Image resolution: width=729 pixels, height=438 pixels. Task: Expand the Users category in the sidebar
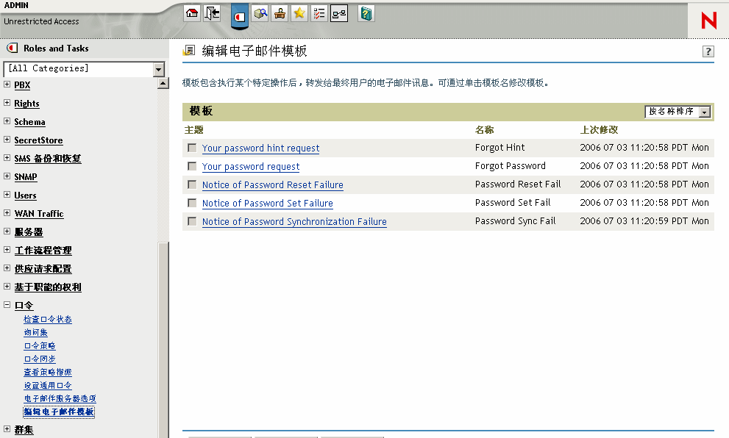point(6,195)
